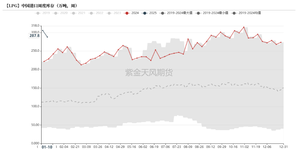Select the 05-16 x-axis label
The height and width of the screenshot is (150, 298).
[x=132, y=147]
